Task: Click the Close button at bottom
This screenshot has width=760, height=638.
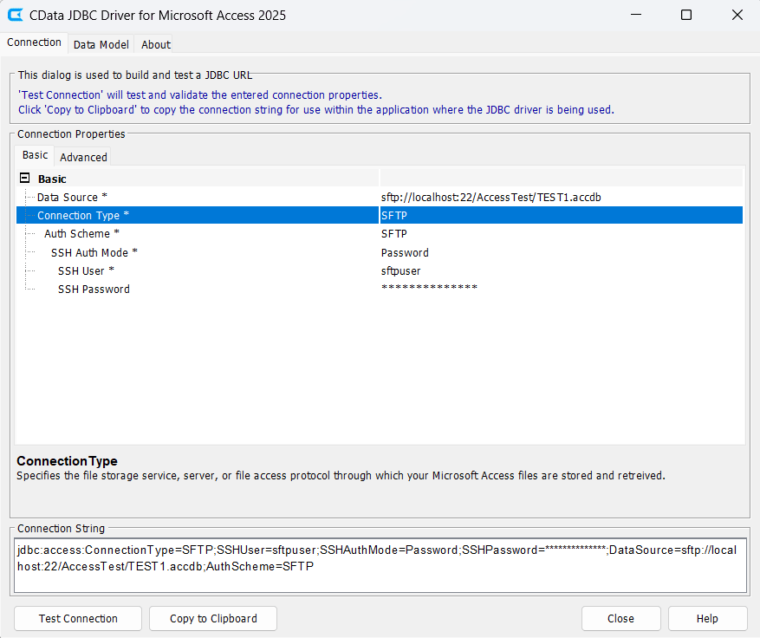Action: (620, 618)
